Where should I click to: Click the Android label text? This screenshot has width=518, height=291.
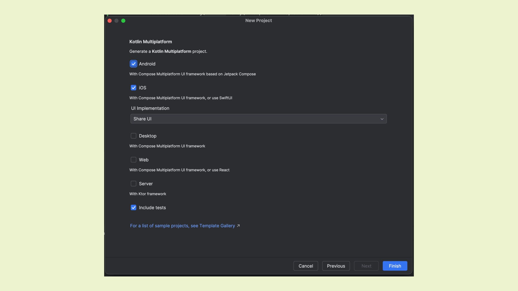click(x=147, y=64)
